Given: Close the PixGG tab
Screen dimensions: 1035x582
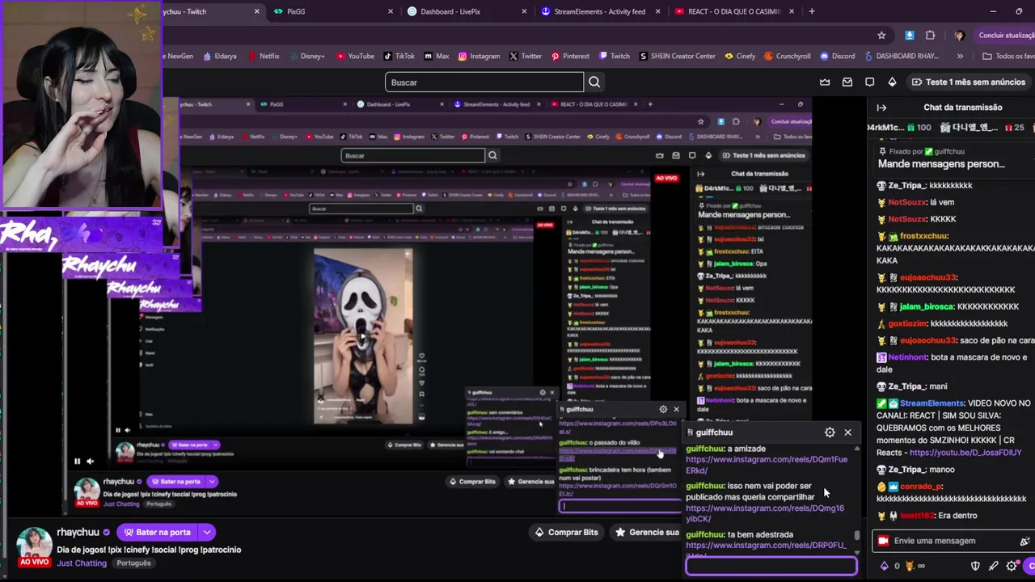Looking at the screenshot, I should [x=391, y=11].
